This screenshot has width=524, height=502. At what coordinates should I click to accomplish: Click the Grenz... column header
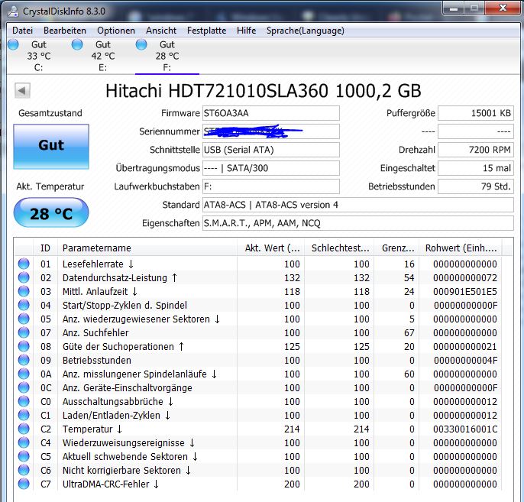pyautogui.click(x=396, y=248)
